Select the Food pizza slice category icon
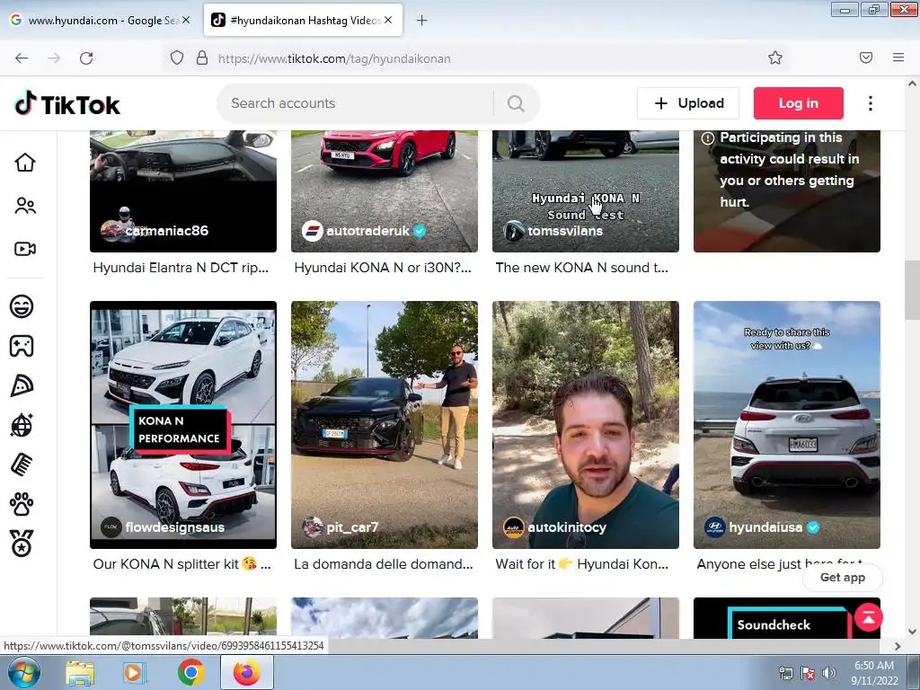Viewport: 920px width, 690px height. (x=22, y=385)
